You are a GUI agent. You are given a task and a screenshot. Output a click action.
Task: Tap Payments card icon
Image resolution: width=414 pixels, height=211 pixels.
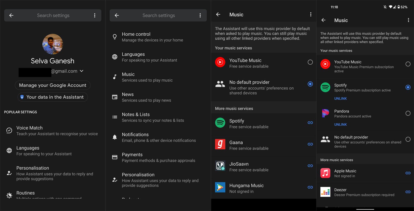[115, 157]
